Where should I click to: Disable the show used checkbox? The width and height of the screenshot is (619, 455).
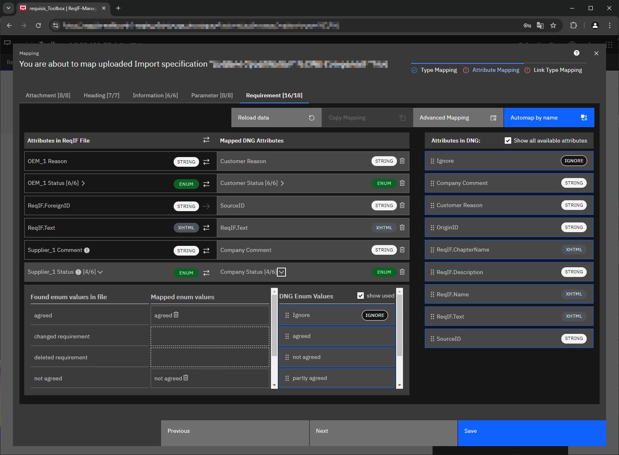[x=361, y=295]
